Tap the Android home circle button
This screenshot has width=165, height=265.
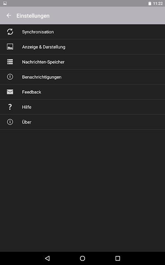click(82, 258)
